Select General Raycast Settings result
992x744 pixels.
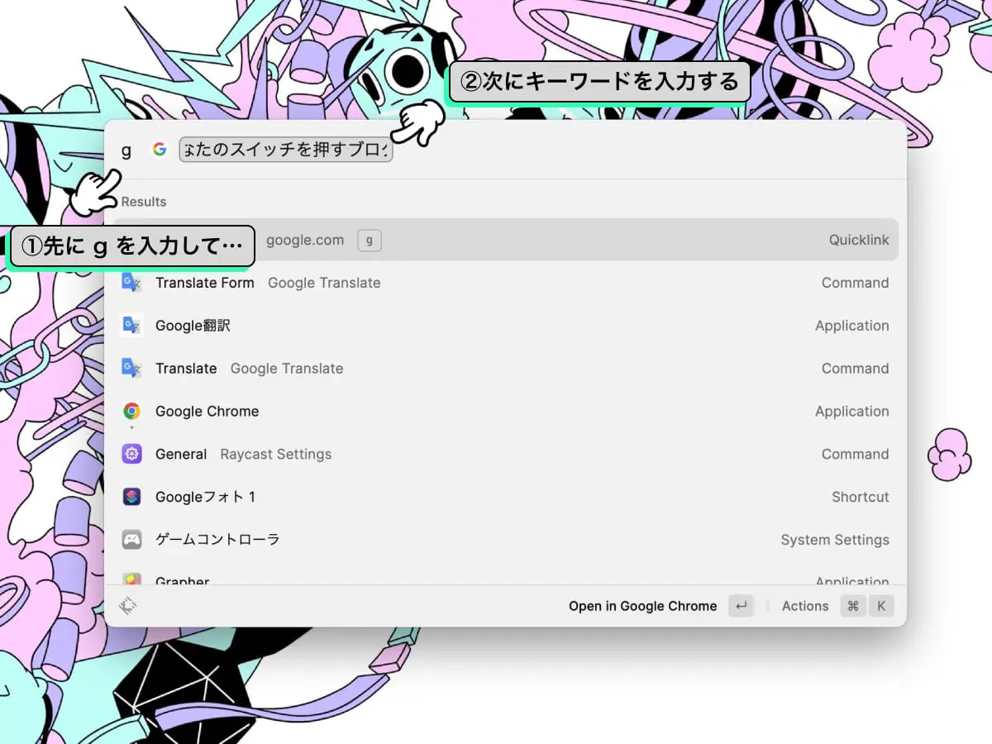pos(505,454)
